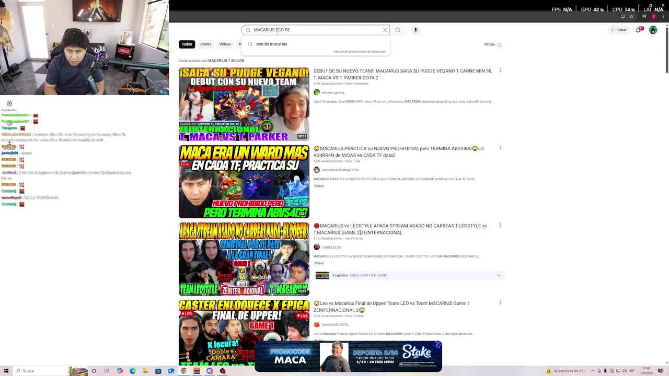Open the 'MACARIUS 1 MILLON' suggested search link
The width and height of the screenshot is (669, 376).
pyautogui.click(x=226, y=61)
